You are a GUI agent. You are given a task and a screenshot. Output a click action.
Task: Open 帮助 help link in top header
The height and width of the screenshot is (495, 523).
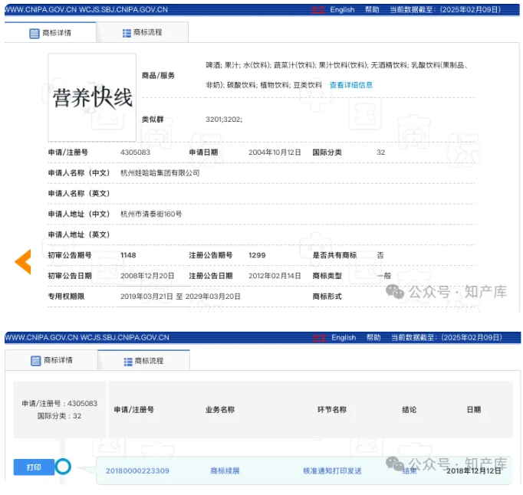(372, 10)
